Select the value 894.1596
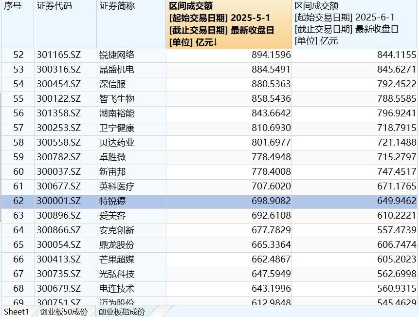The image size is (419, 317). (229, 55)
